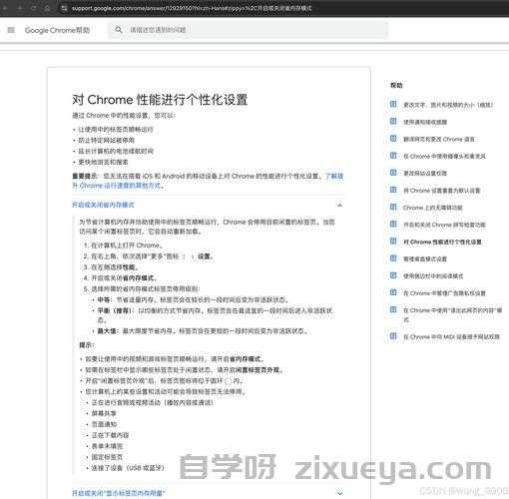509x499 pixels.
Task: Click bullet text 延长计算机的电池续航时间
Action: [116, 152]
